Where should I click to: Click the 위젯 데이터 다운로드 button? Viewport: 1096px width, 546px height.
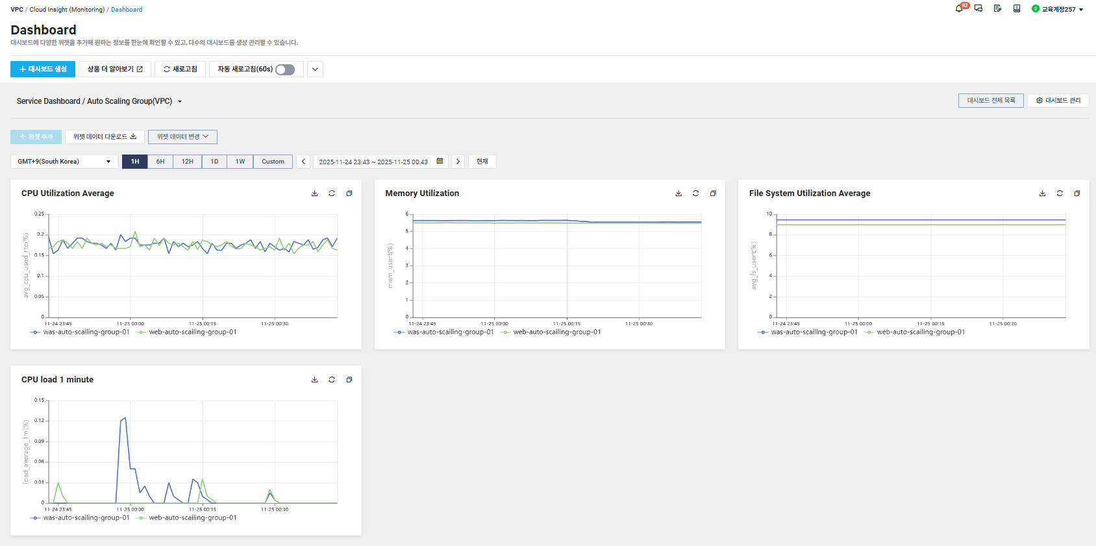pyautogui.click(x=105, y=137)
